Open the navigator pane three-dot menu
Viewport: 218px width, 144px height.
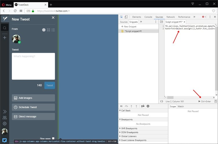click(x=156, y=22)
